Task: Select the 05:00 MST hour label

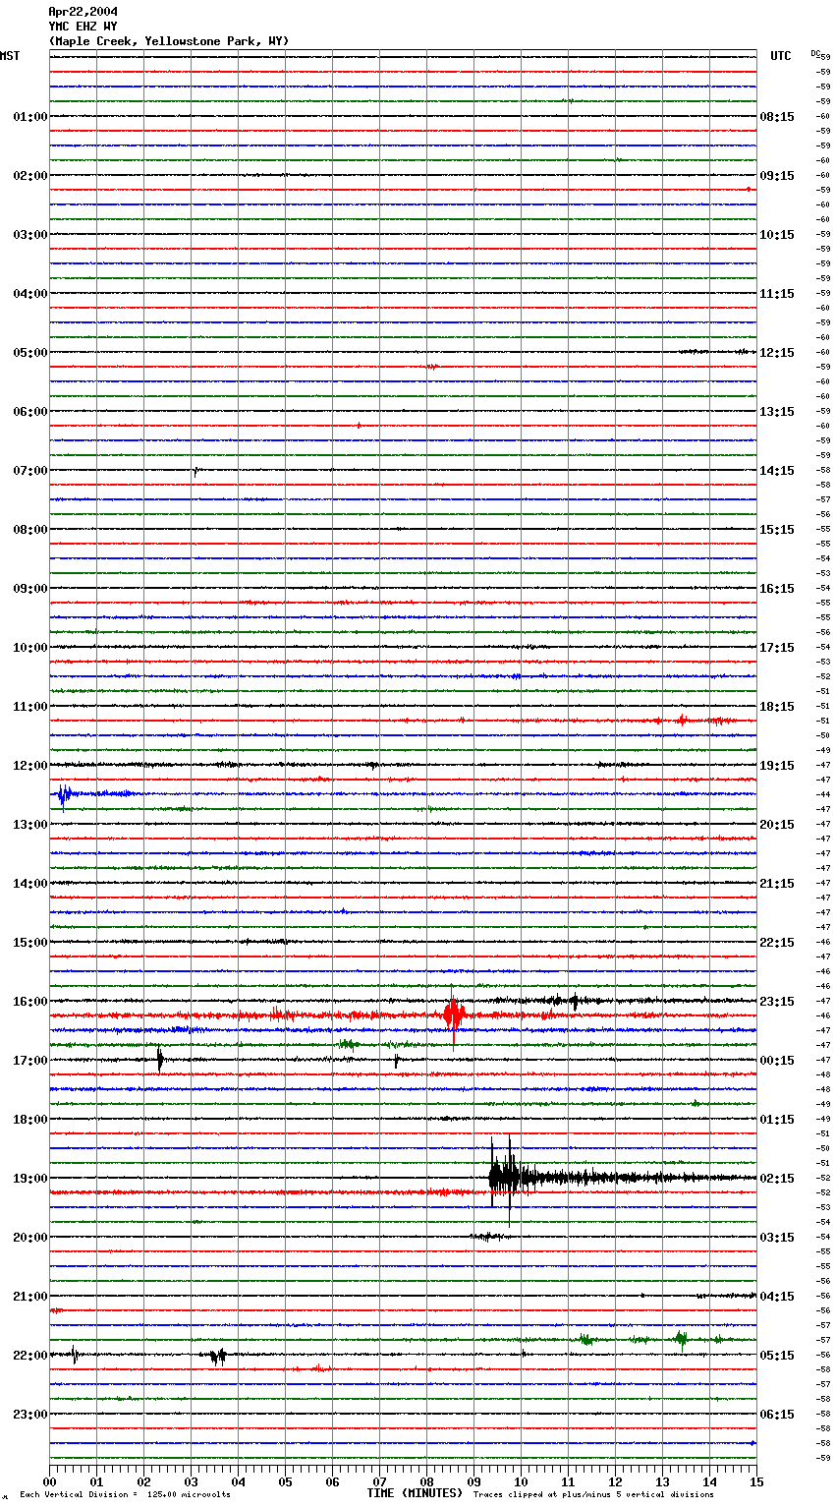Action: point(30,353)
